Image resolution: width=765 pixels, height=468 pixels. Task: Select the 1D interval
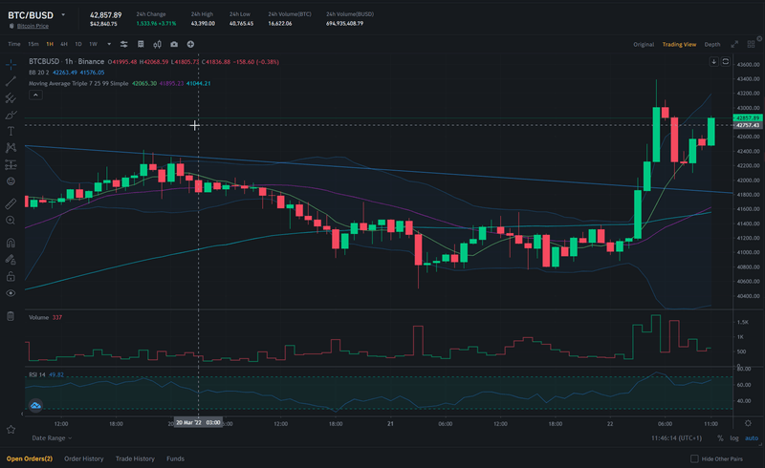(x=78, y=44)
